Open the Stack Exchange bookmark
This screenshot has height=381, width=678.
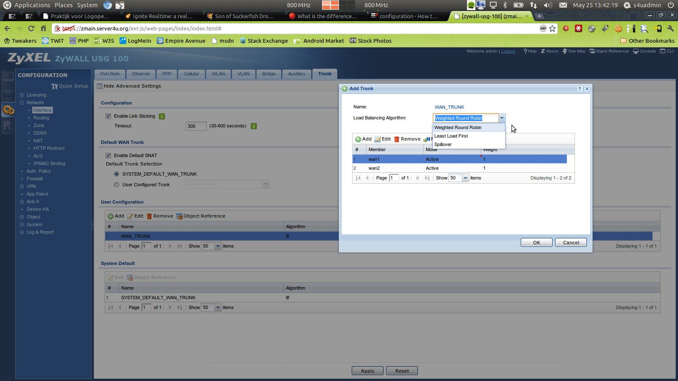point(264,41)
